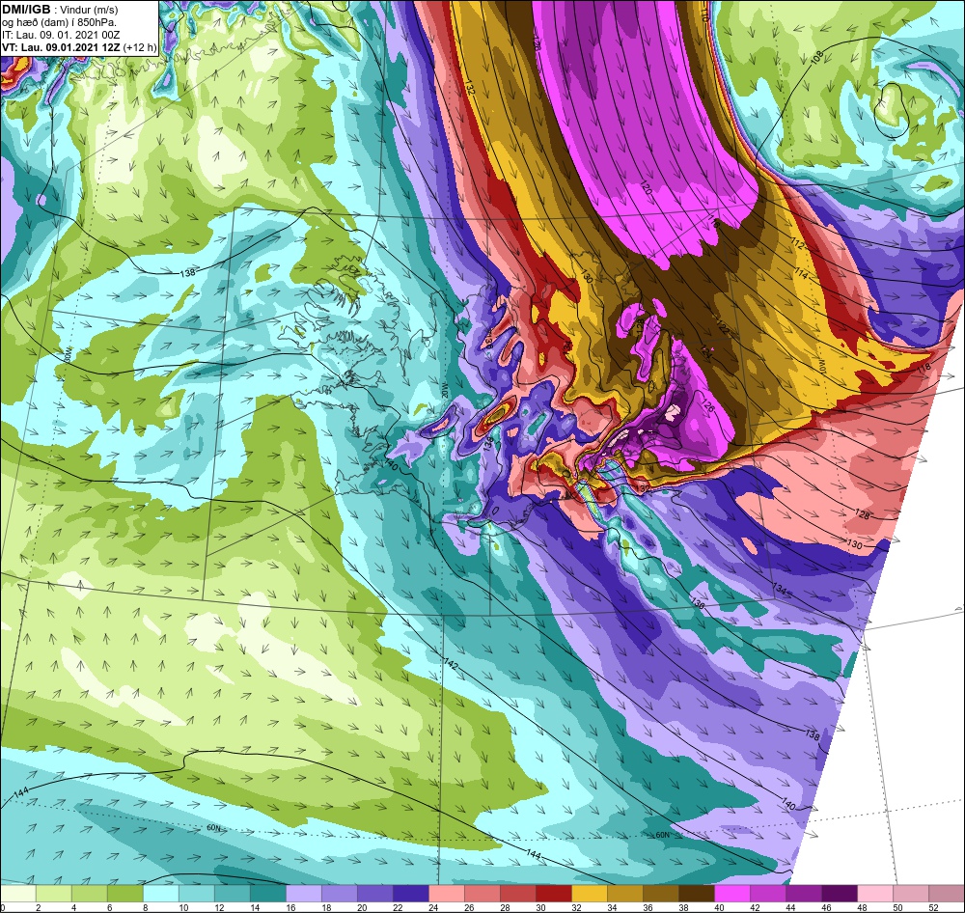Select the '116' contour label
Screen dimensions: 965x913
(x=713, y=219)
